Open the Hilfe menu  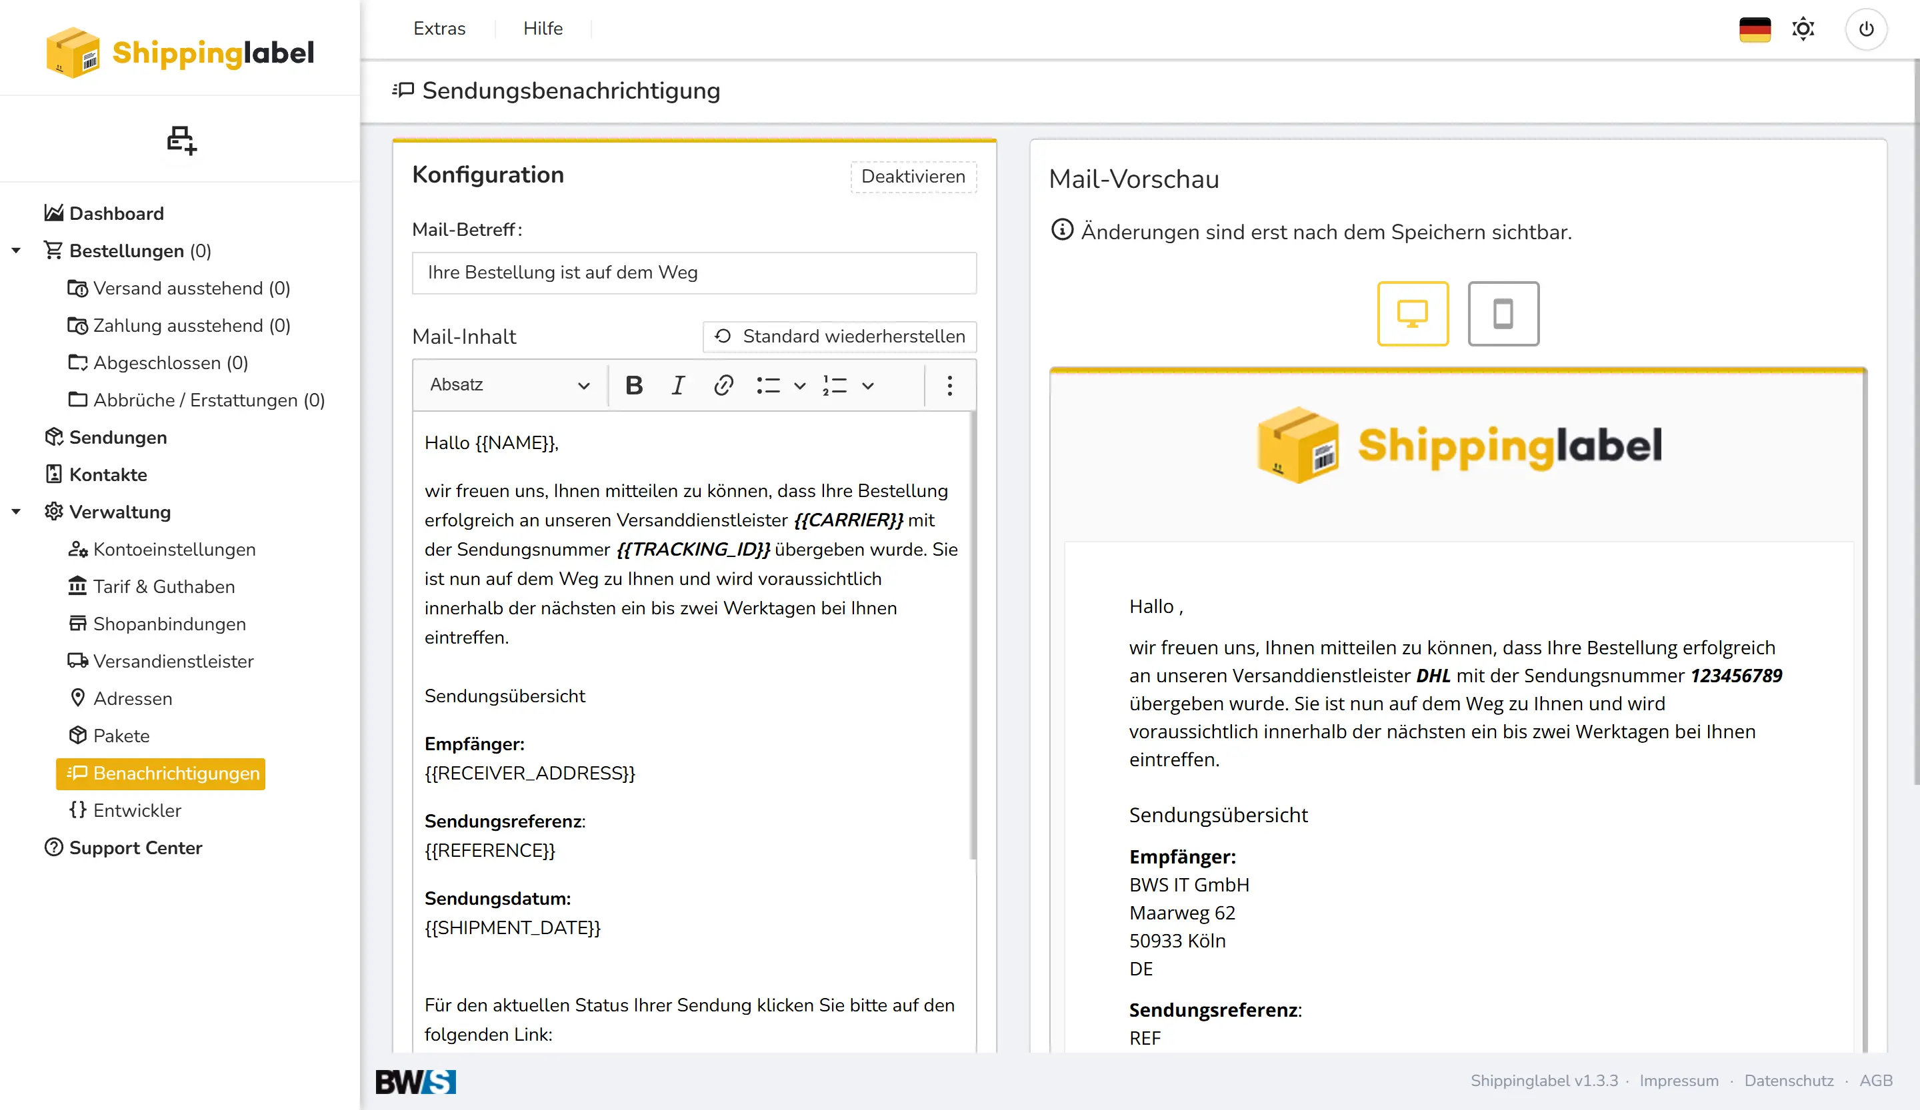(x=543, y=29)
